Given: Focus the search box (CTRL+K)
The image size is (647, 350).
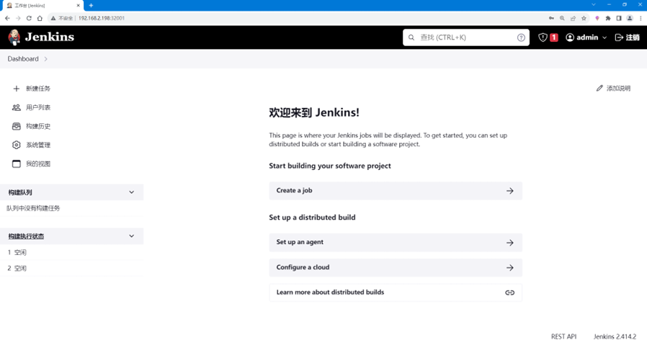Looking at the screenshot, I should (x=466, y=37).
